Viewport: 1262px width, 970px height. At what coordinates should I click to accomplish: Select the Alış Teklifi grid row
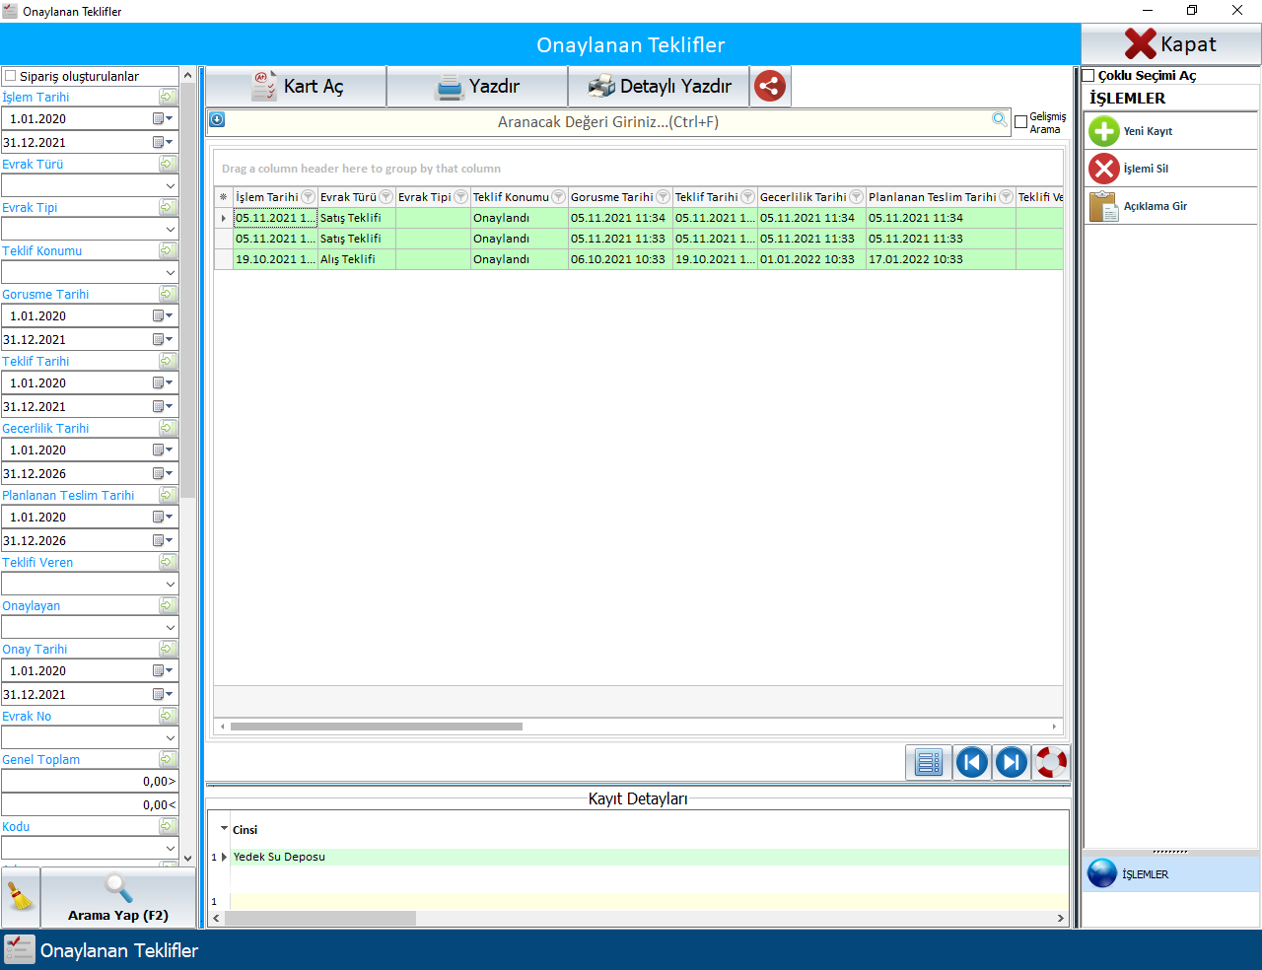(638, 259)
